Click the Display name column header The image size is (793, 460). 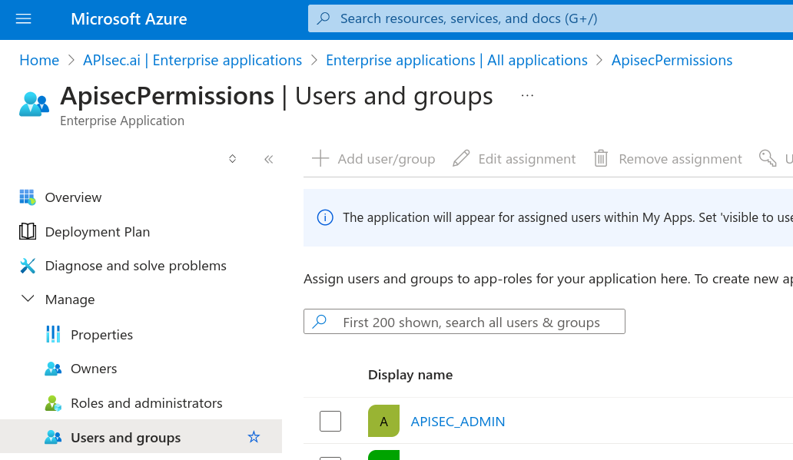[x=410, y=375]
